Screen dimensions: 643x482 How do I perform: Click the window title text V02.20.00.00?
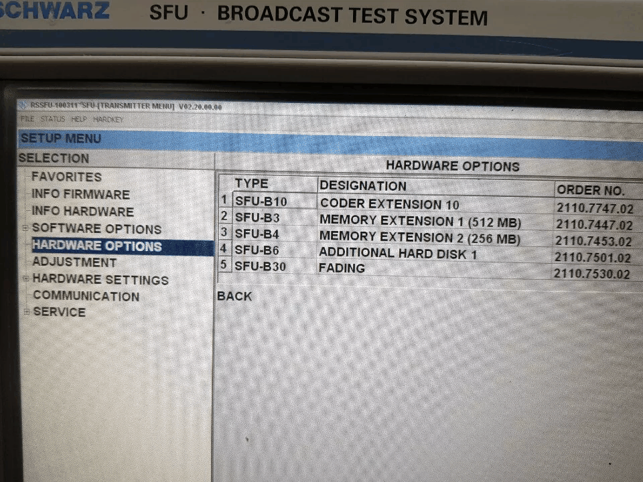click(x=200, y=107)
